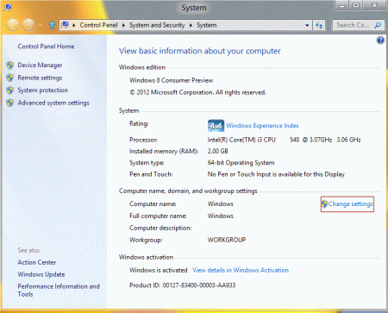Open Windows Update link
The height and width of the screenshot is (313, 388).
coord(41,274)
